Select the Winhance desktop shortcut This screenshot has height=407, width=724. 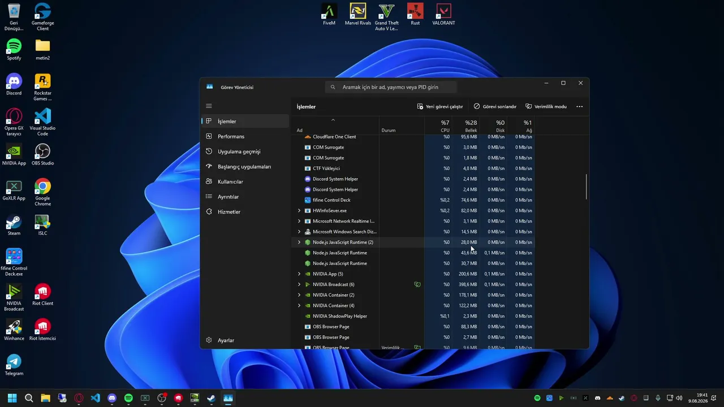pos(14,330)
